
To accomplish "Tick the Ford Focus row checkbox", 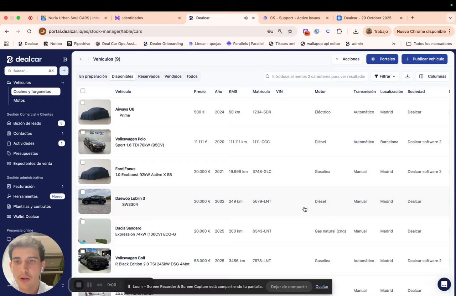I will pos(83,162).
